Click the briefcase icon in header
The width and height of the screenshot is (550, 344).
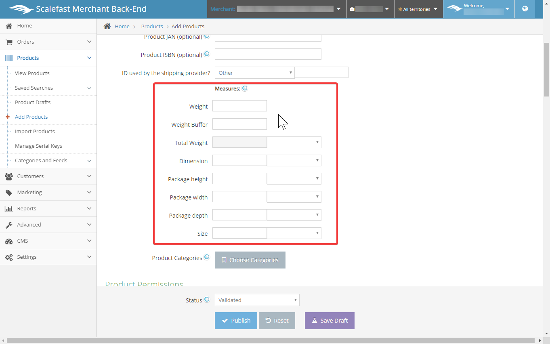[x=352, y=9]
